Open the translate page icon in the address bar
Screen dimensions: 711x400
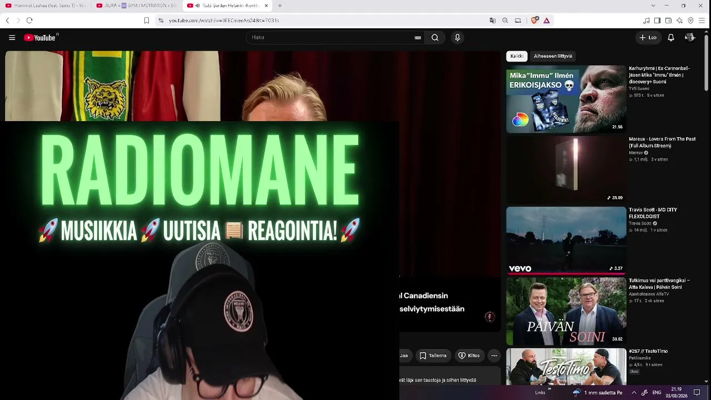coord(493,21)
